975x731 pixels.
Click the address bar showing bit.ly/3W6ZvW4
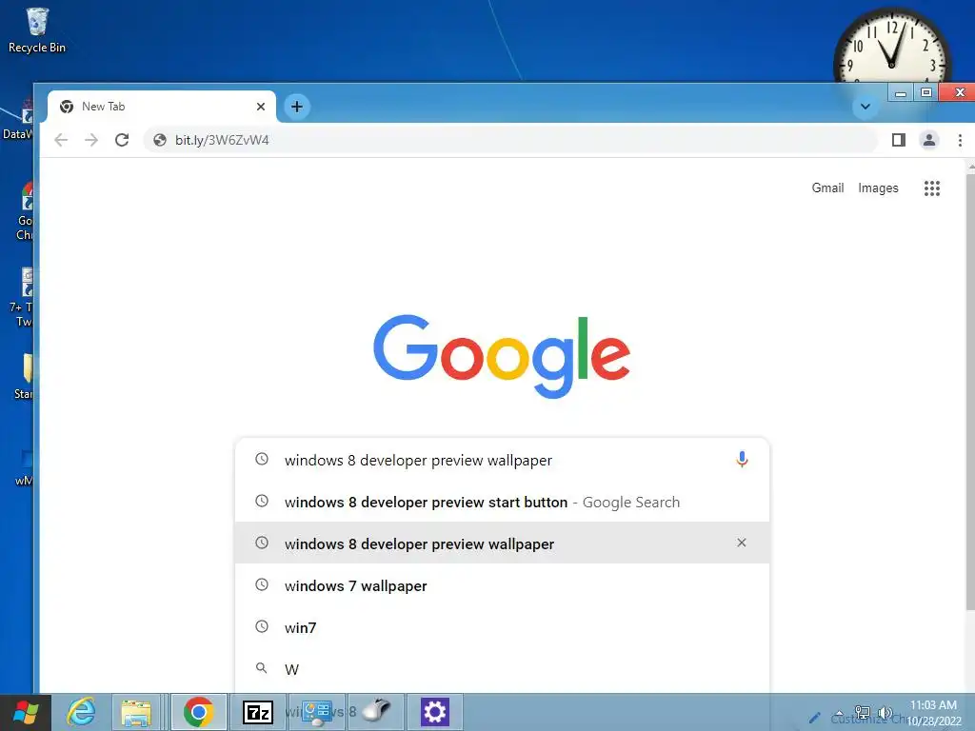tap(510, 140)
